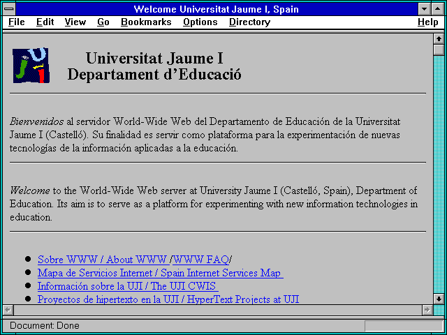Image resolution: width=447 pixels, height=335 pixels.
Task: Click the 'Departament d'Educació' heading line
Action: tap(154, 75)
